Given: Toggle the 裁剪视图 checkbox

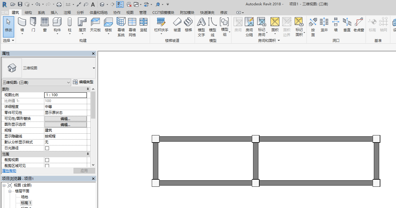Looking at the screenshot, I should click(x=47, y=160).
